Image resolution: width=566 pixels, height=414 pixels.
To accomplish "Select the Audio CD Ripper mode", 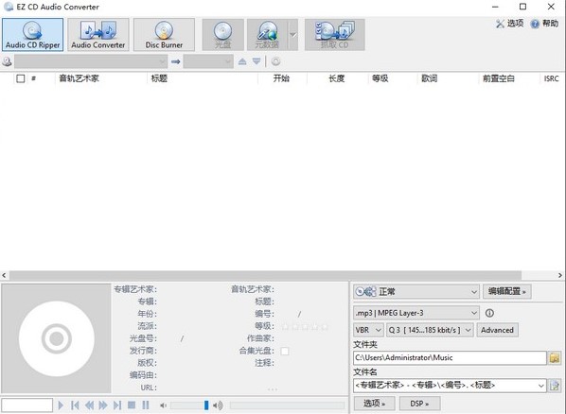I will [x=32, y=35].
